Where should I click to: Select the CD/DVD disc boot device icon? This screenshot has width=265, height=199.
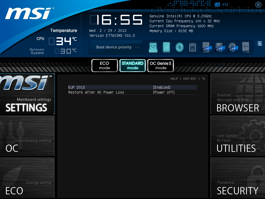coord(180,47)
